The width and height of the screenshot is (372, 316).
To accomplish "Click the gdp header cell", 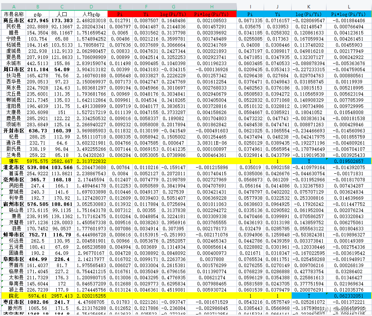I will click(x=38, y=14).
